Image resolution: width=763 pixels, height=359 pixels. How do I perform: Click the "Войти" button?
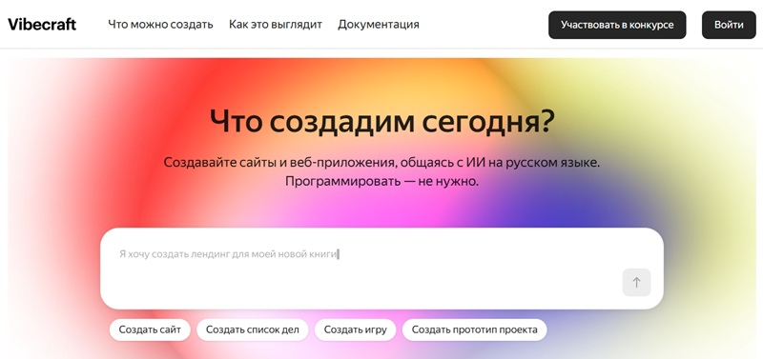click(x=729, y=25)
